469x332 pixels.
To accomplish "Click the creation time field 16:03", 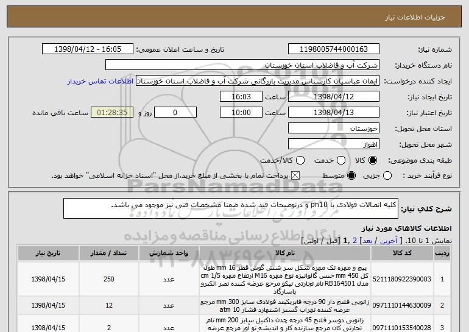I will [x=241, y=97].
